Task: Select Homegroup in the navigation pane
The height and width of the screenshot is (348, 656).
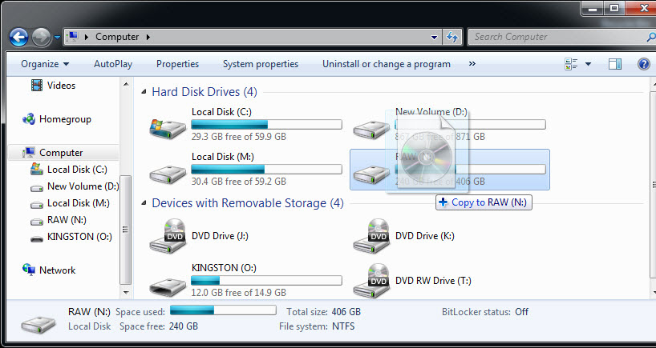Action: [x=65, y=119]
